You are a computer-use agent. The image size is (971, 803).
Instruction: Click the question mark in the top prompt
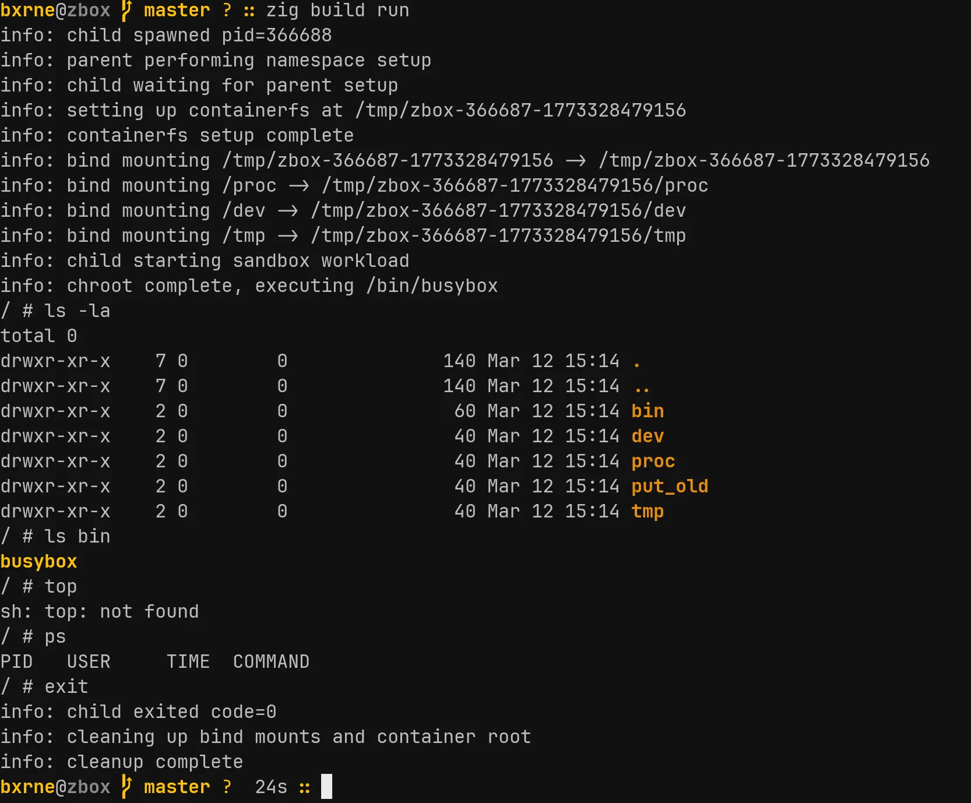(227, 10)
